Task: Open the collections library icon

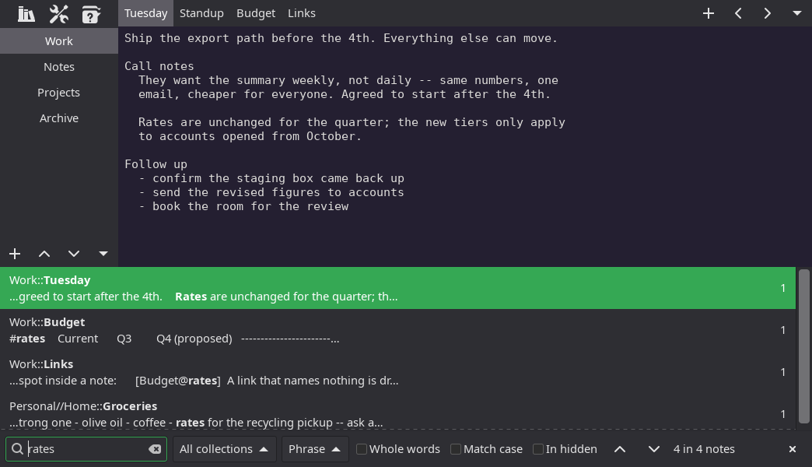Action: (26, 14)
